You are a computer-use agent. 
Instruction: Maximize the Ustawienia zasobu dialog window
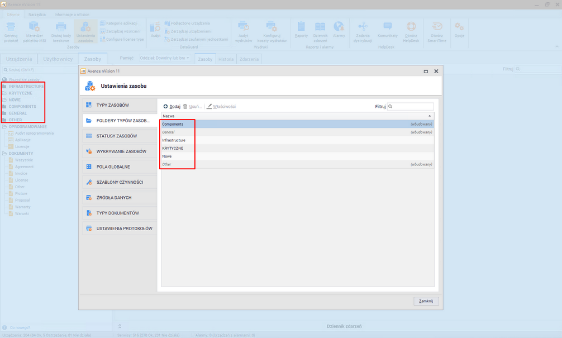click(426, 72)
